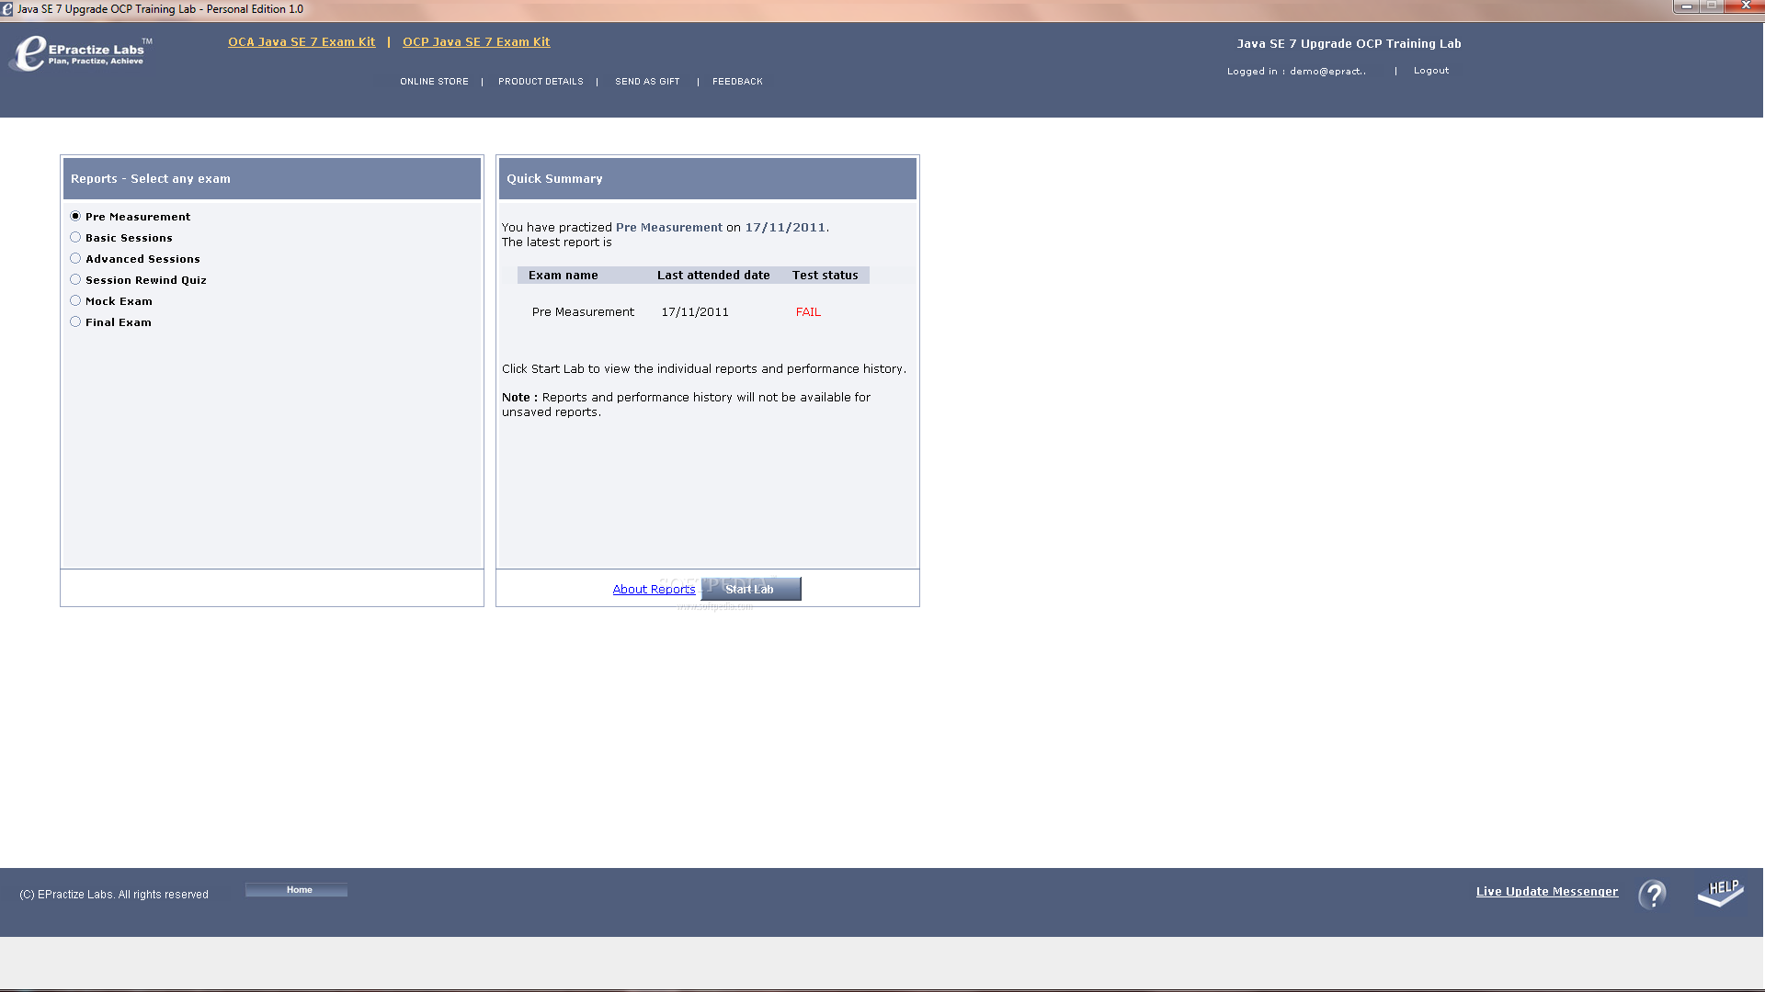
Task: Open the PRODUCT DETAILS menu item
Action: [541, 82]
